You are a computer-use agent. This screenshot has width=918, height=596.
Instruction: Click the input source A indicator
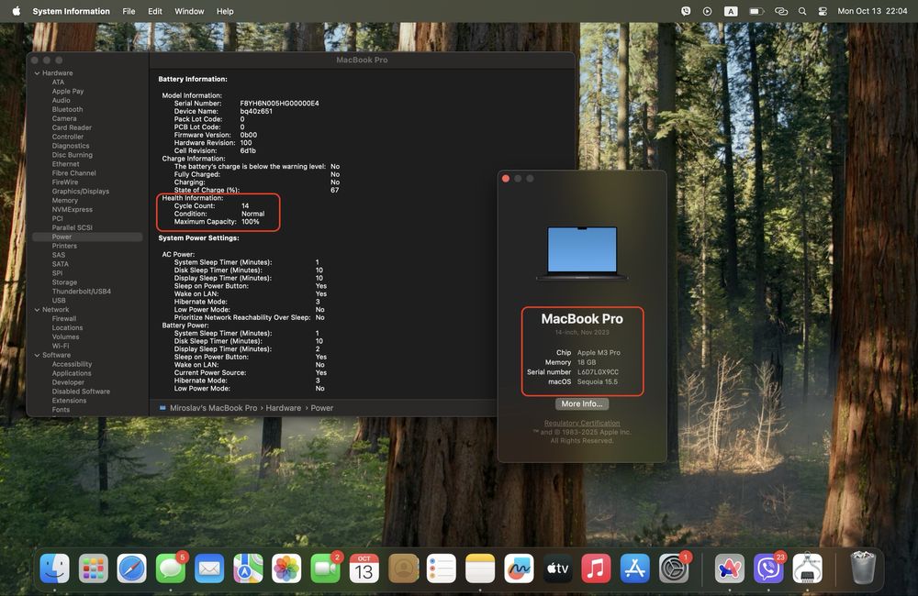coord(731,10)
